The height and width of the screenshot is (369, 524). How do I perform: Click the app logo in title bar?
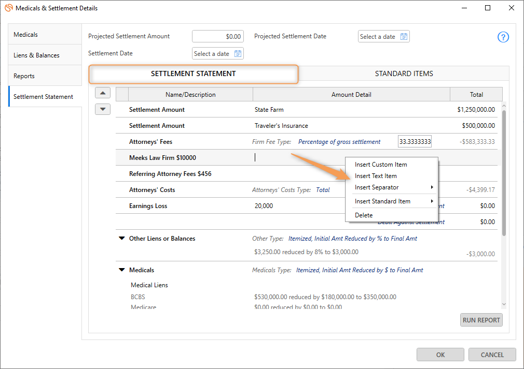(x=9, y=8)
